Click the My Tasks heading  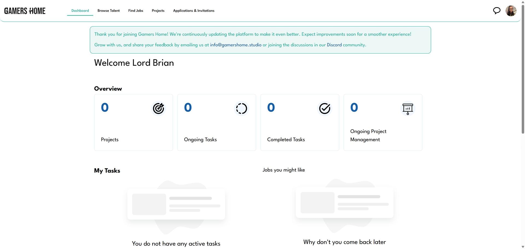point(107,171)
